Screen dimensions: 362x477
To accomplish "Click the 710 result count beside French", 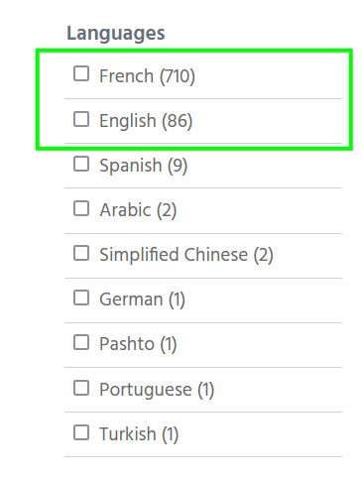I will point(178,76).
